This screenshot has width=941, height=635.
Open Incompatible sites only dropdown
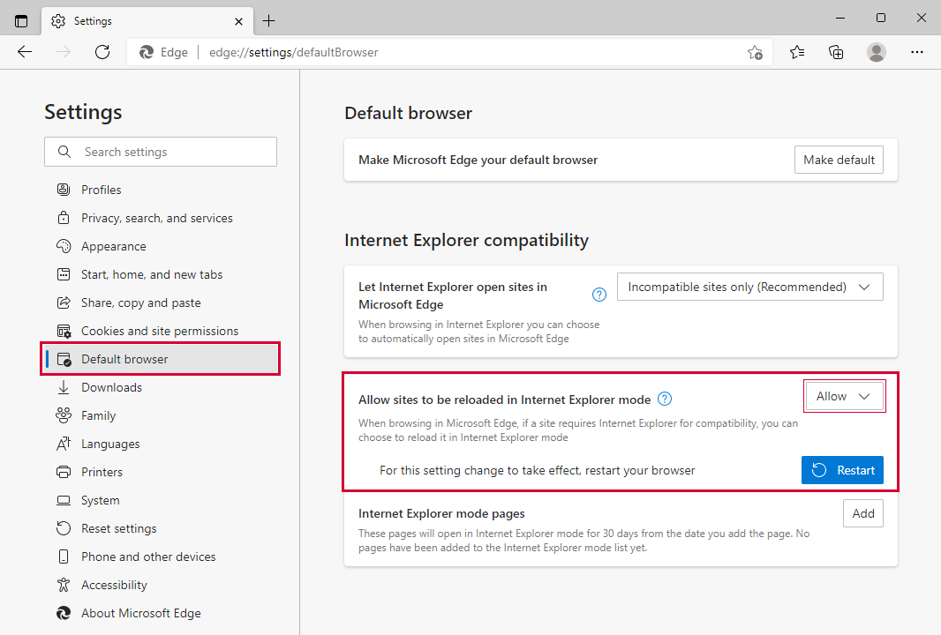point(749,287)
